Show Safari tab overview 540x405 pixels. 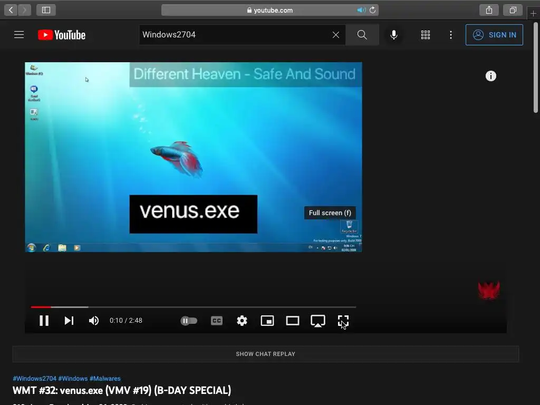tap(513, 10)
